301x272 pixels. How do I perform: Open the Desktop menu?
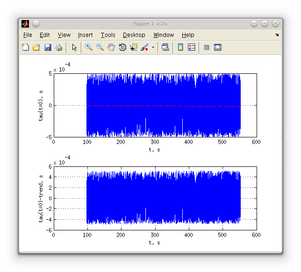(134, 35)
